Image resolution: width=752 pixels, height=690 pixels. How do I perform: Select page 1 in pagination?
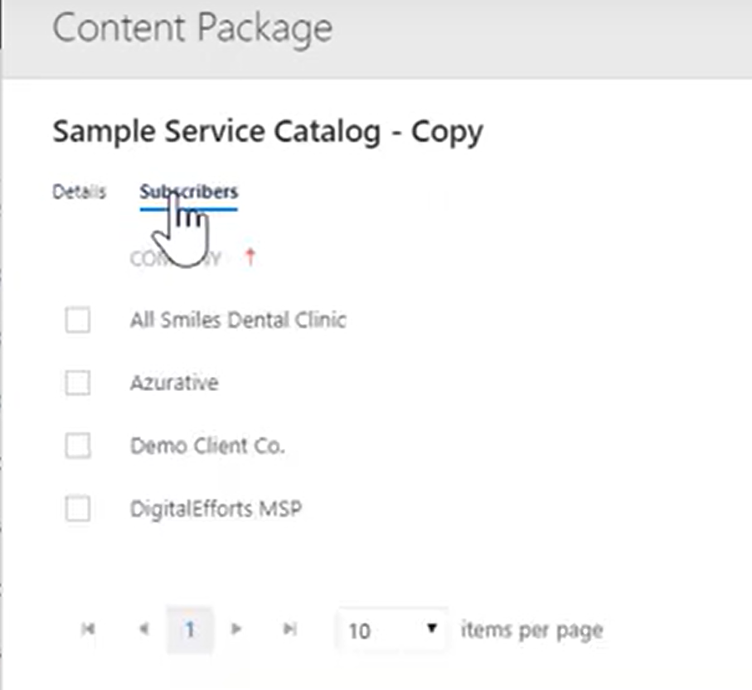pos(189,630)
